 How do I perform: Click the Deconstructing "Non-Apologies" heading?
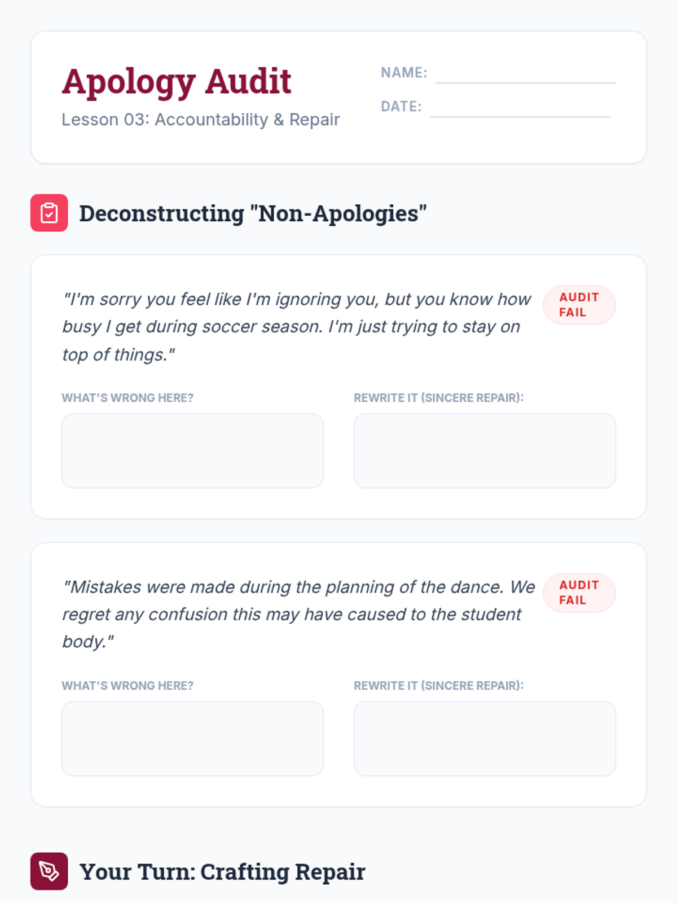(253, 213)
